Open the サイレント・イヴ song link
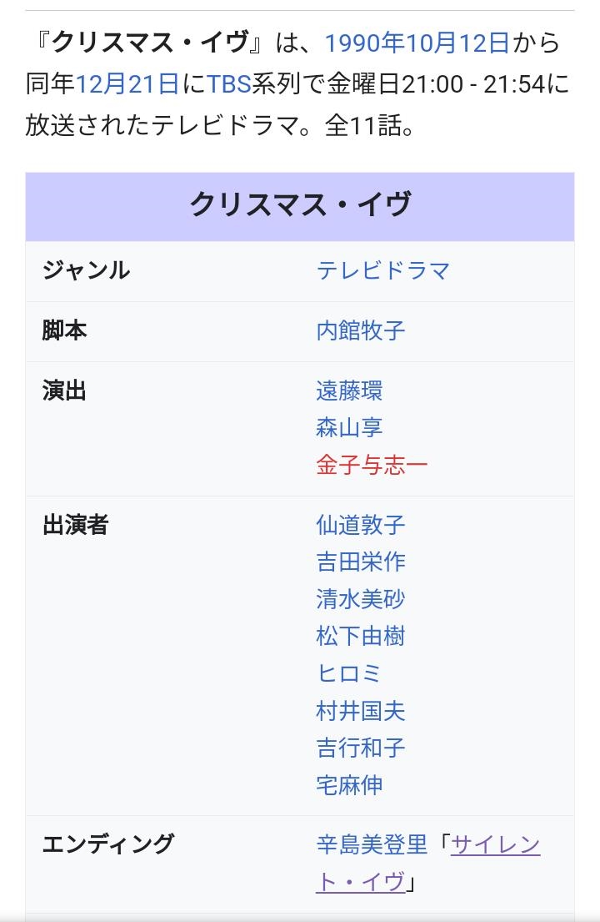This screenshot has width=600, height=922. pyautogui.click(x=495, y=845)
